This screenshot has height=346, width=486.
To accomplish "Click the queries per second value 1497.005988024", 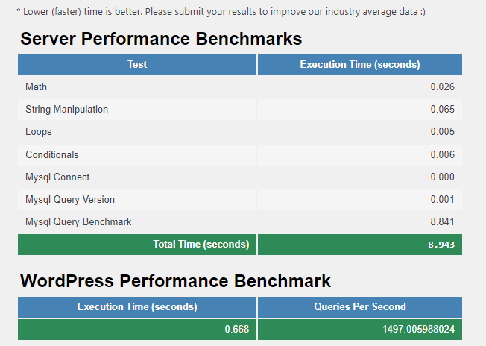I will (x=418, y=330).
